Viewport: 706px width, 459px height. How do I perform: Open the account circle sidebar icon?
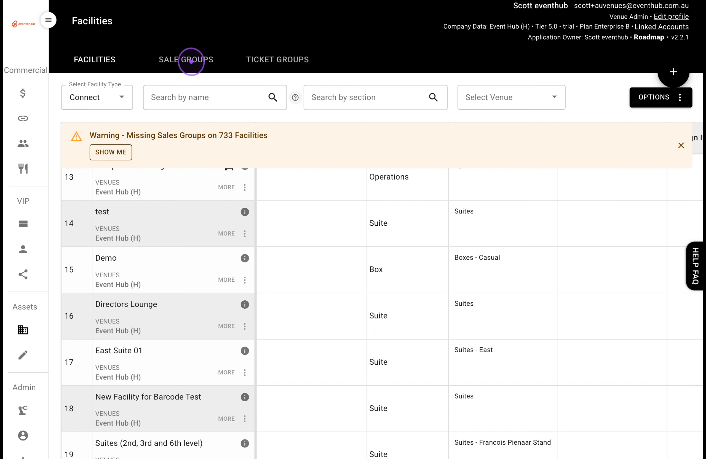point(23,435)
